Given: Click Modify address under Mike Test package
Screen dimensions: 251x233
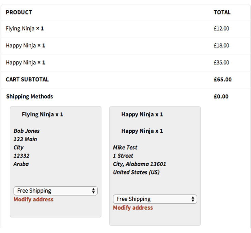Looking at the screenshot, I should pyautogui.click(x=133, y=207).
